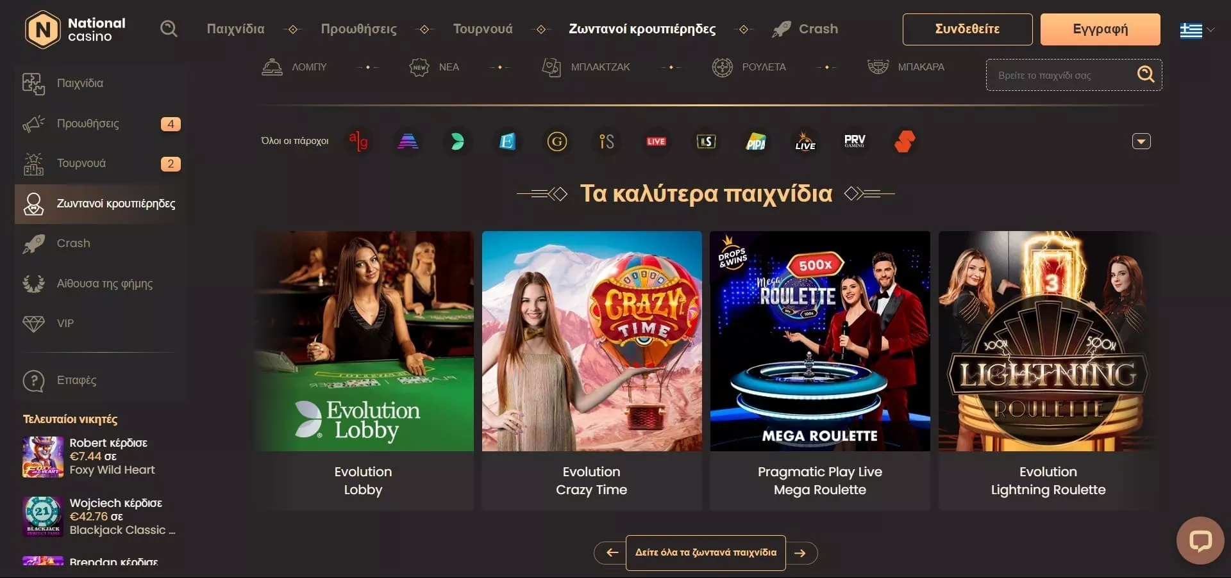This screenshot has height=578, width=1231.
Task: Open the search magnifier in the header
Action: click(x=169, y=29)
